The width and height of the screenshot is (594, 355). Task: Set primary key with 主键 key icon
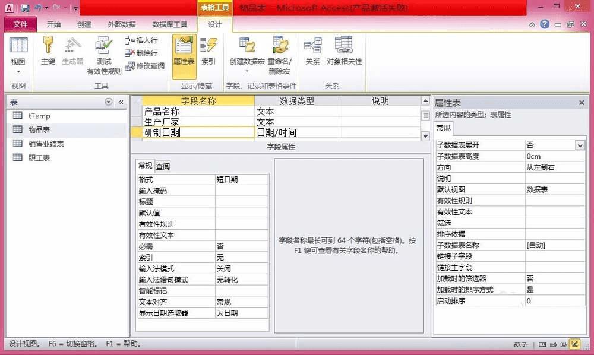coord(48,50)
